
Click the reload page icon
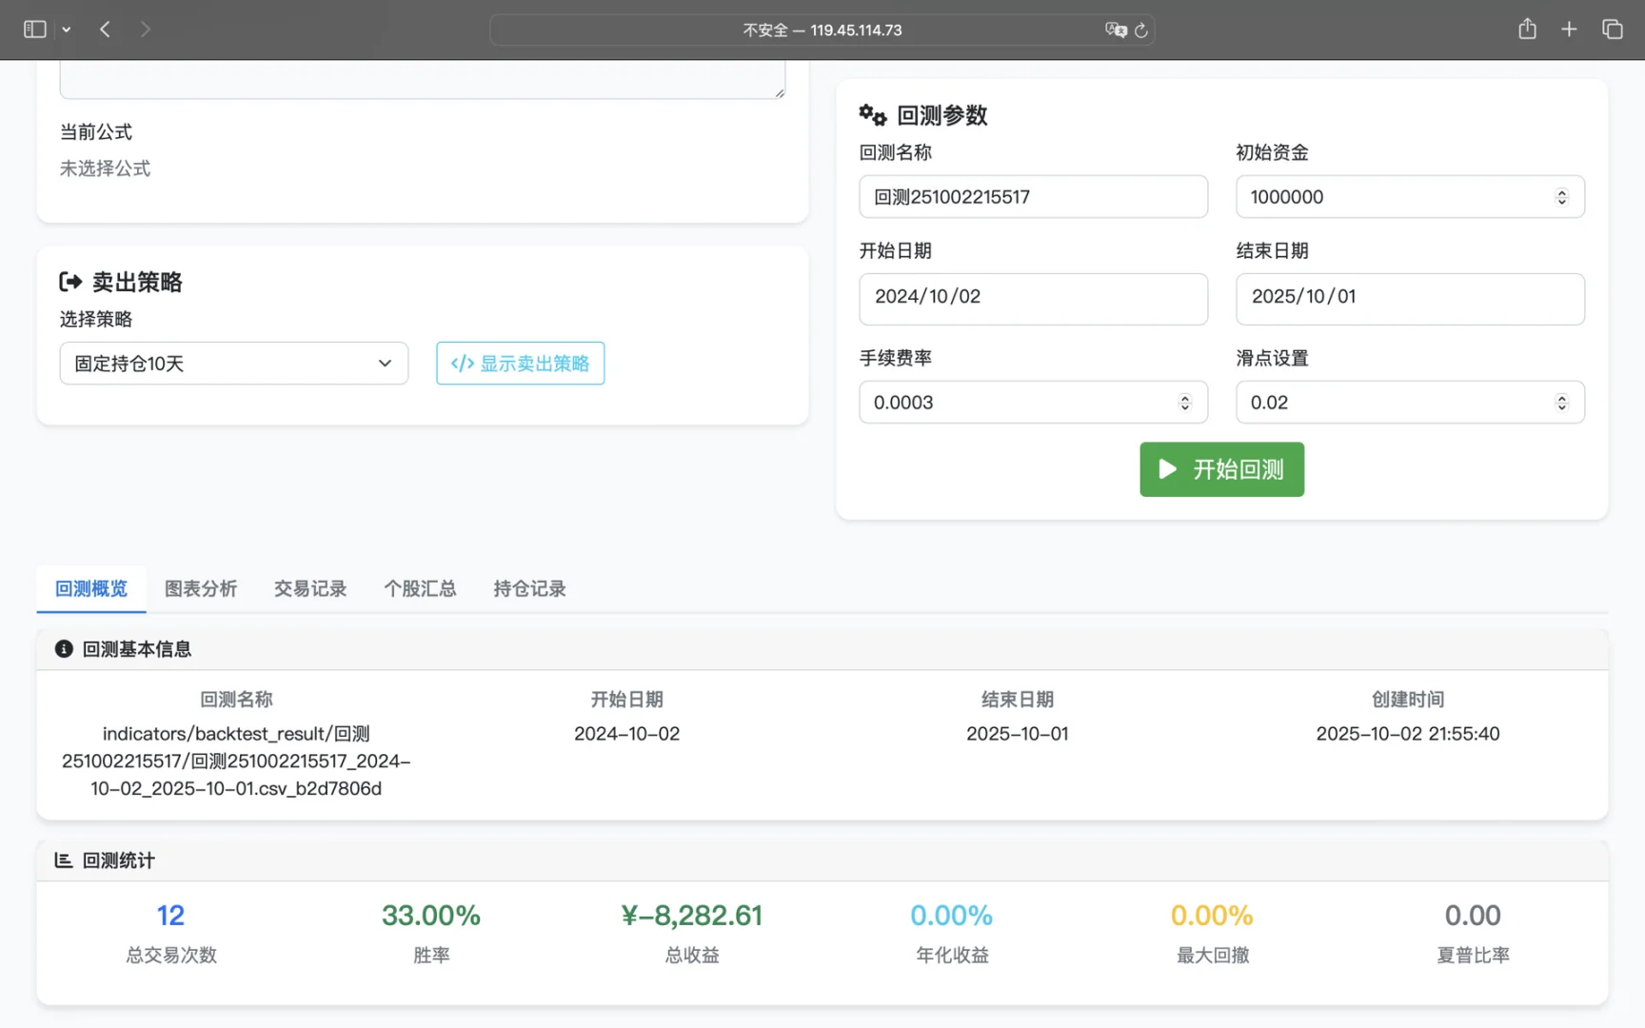click(x=1141, y=30)
